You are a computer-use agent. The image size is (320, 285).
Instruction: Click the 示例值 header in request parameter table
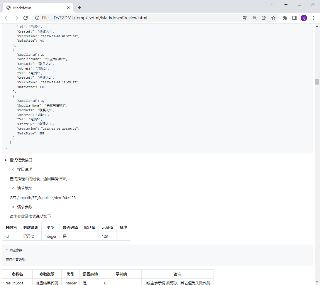point(108,227)
